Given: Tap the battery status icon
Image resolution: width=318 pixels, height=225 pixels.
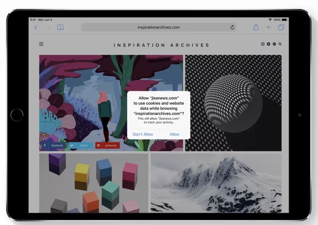Looking at the screenshot, I should click(284, 20).
